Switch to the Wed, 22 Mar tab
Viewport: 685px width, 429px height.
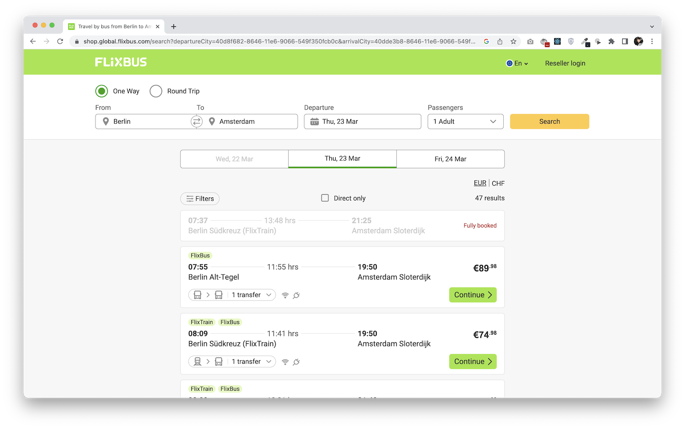234,159
